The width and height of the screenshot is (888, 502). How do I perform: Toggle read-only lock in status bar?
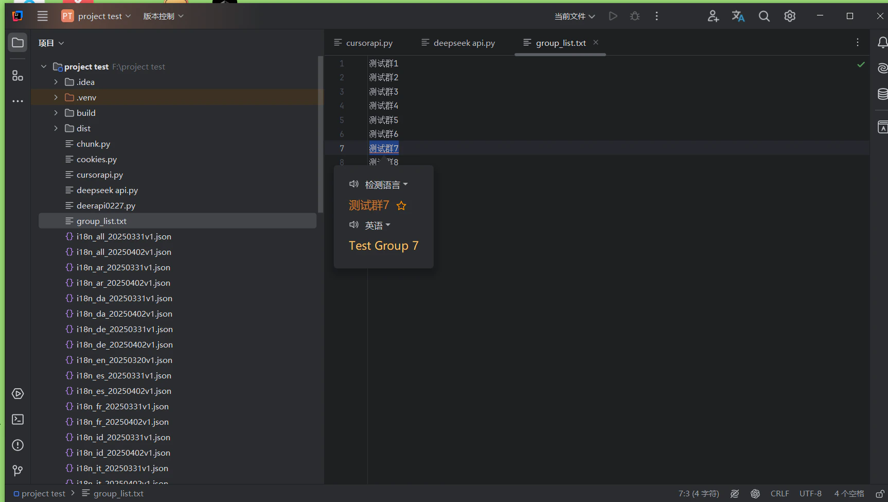click(880, 494)
